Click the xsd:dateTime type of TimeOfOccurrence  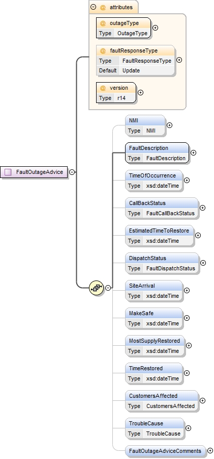[163, 186]
